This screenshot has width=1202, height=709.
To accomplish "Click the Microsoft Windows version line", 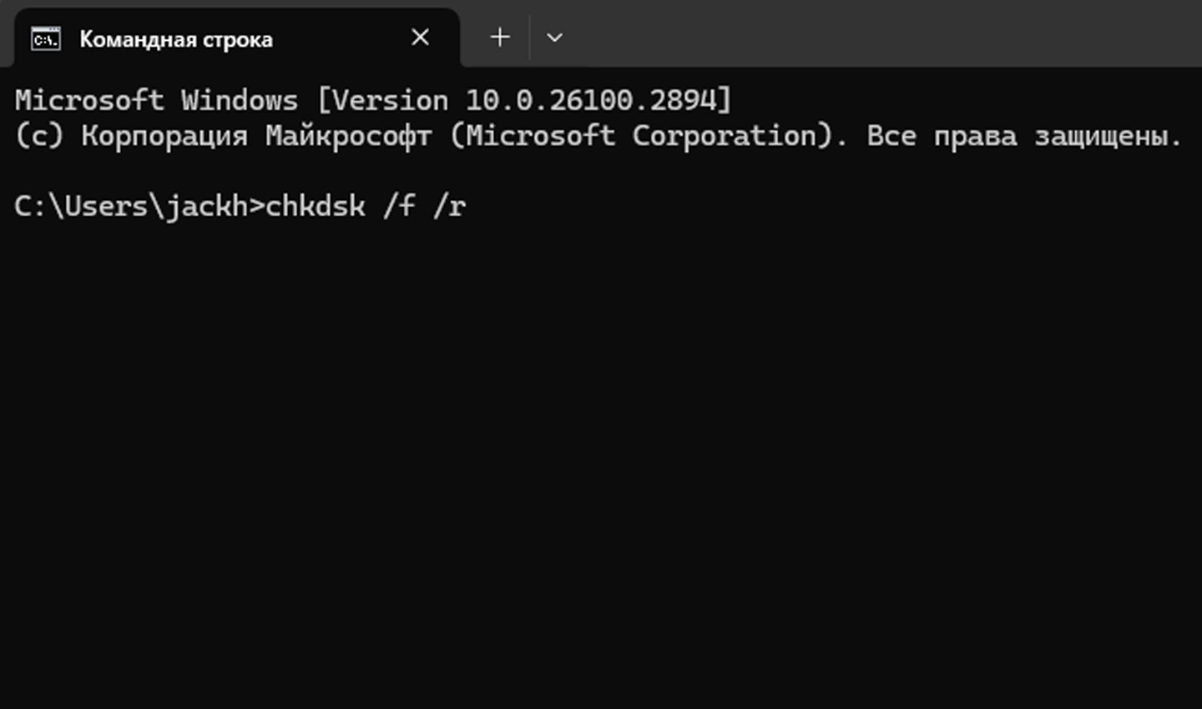I will click(x=373, y=100).
